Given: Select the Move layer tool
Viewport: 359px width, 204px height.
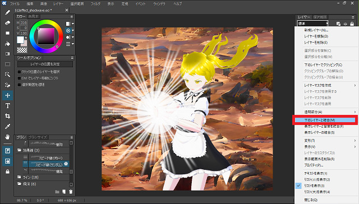Looking at the screenshot, I should 7,95.
